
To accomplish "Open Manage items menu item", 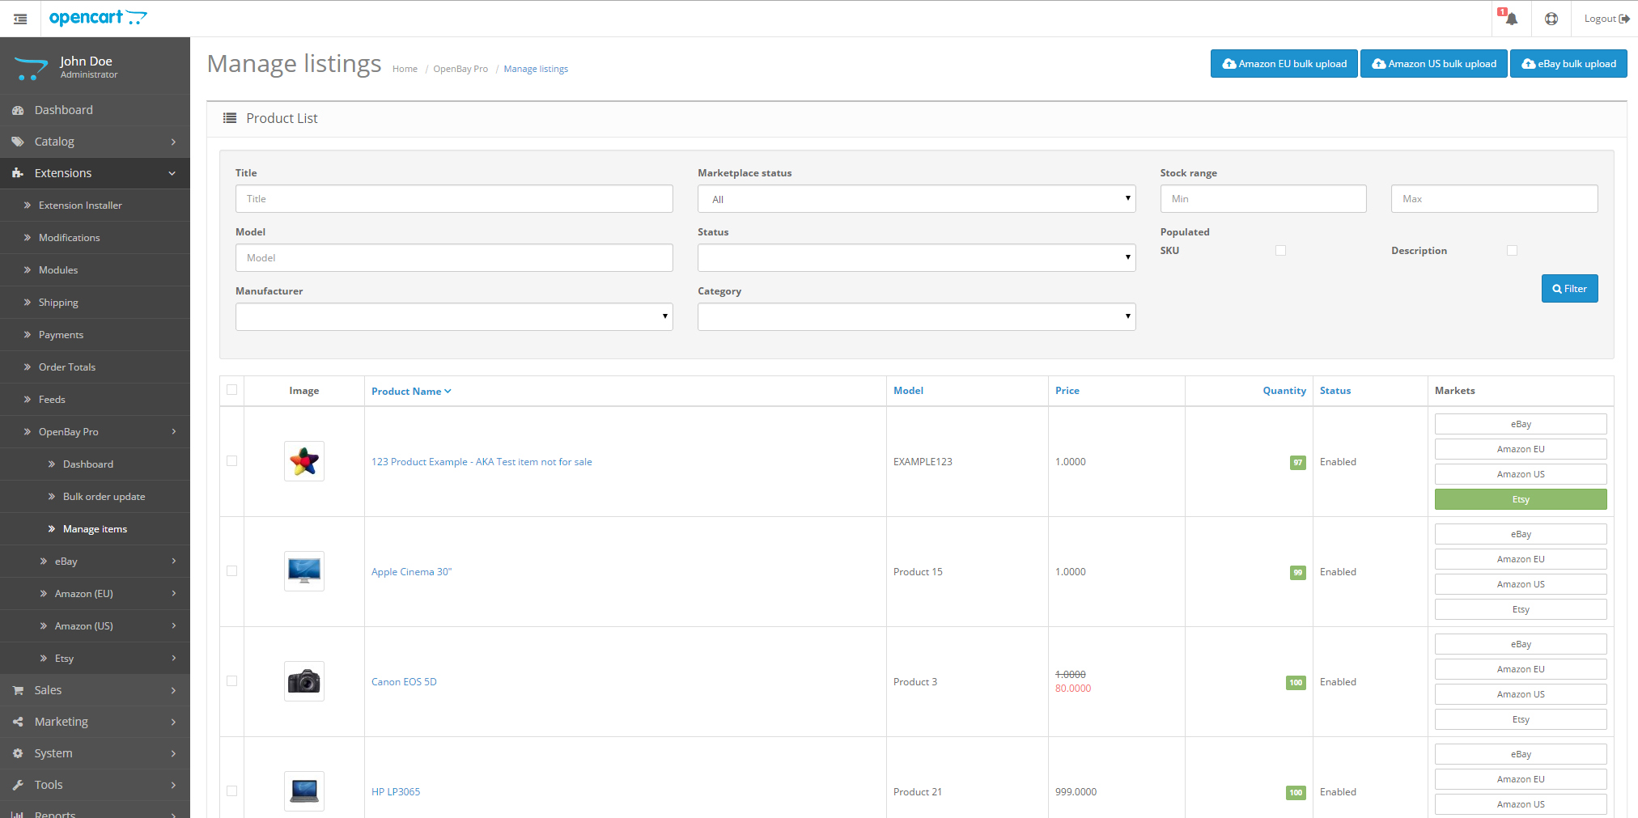I will (95, 529).
